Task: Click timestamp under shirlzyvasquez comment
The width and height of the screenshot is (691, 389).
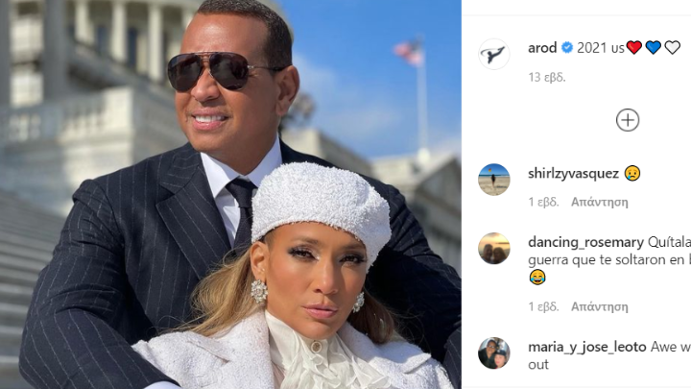Action: [543, 202]
